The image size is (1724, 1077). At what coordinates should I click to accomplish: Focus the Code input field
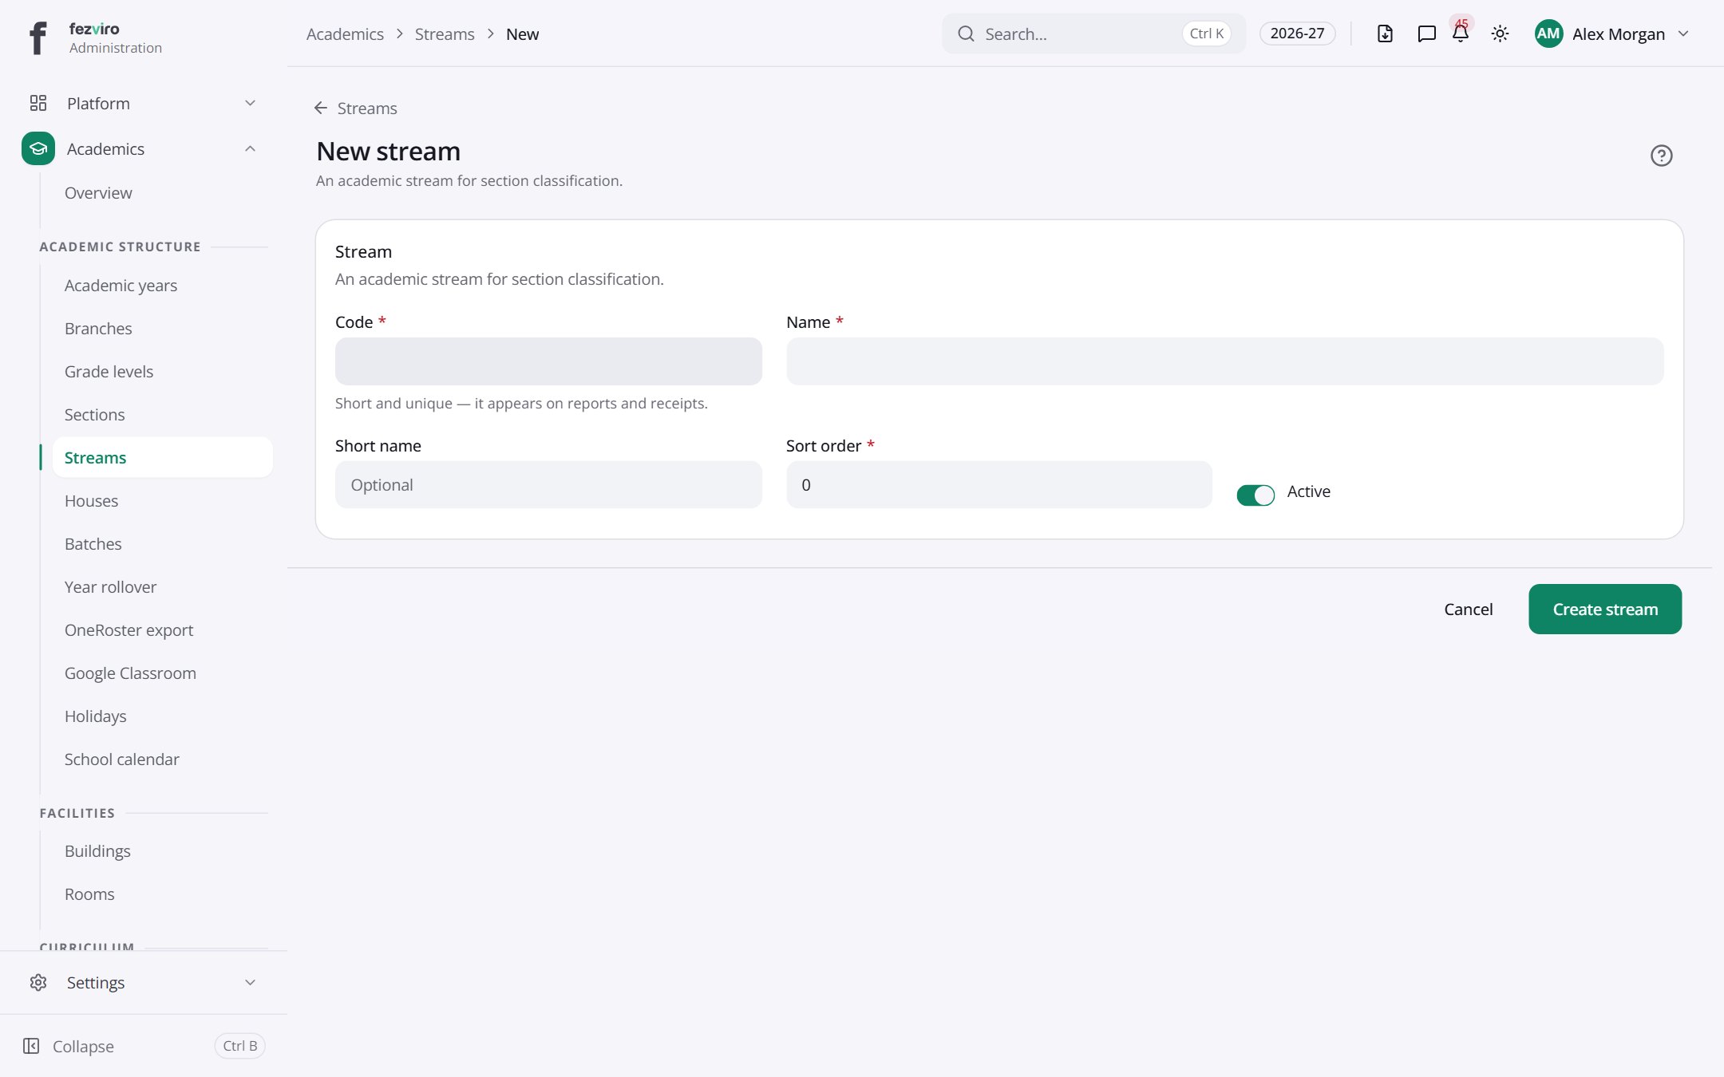pyautogui.click(x=548, y=361)
